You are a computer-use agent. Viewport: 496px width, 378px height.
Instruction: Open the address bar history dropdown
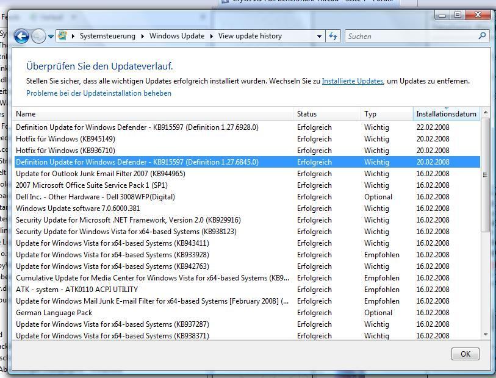click(x=319, y=37)
